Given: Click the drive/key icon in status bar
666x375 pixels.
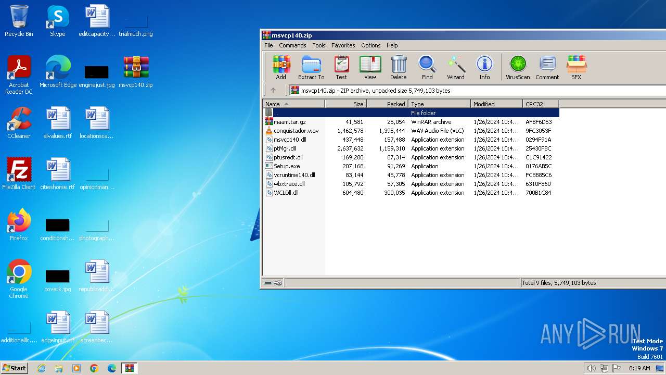Looking at the screenshot, I should pyautogui.click(x=273, y=283).
